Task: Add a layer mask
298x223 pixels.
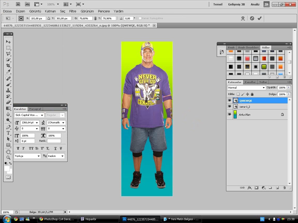Action: pos(256,188)
